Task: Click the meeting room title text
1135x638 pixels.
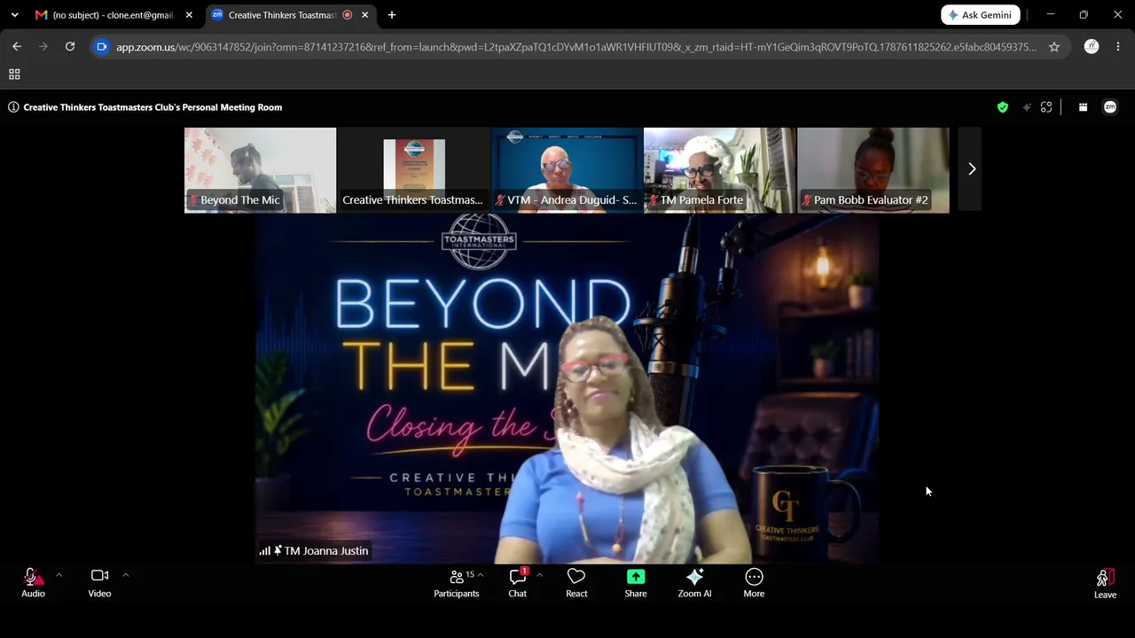Action: click(153, 107)
